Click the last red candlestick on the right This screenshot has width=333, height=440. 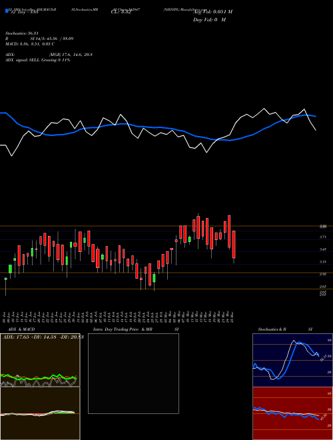[234, 244]
